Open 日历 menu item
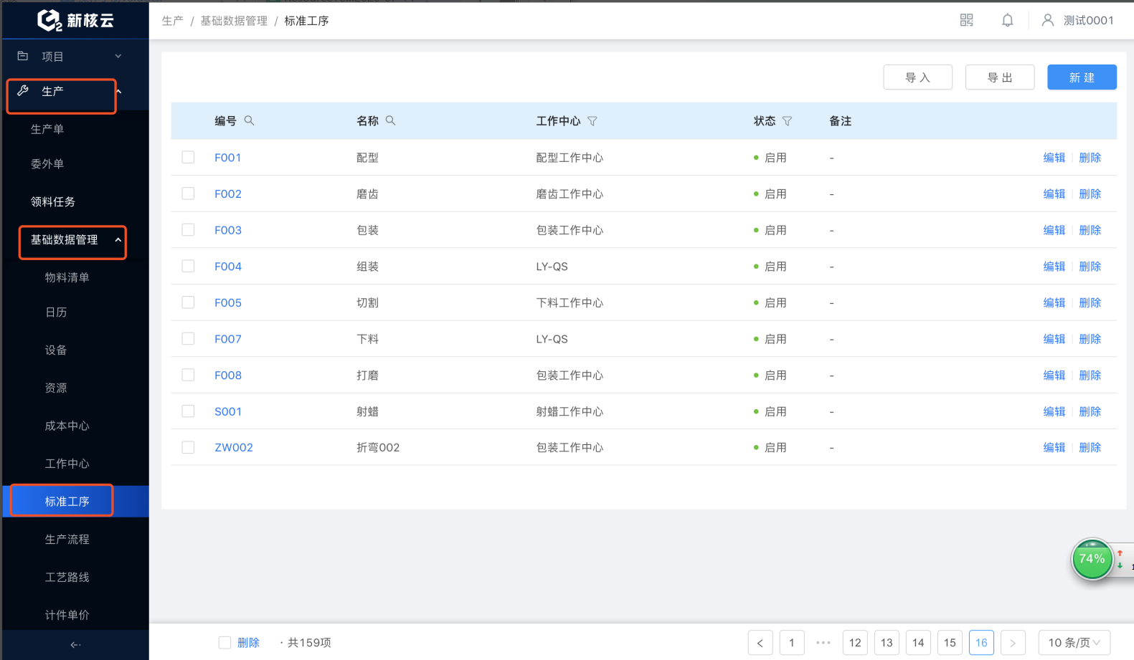Screen dimensions: 1134x660 click(x=56, y=312)
